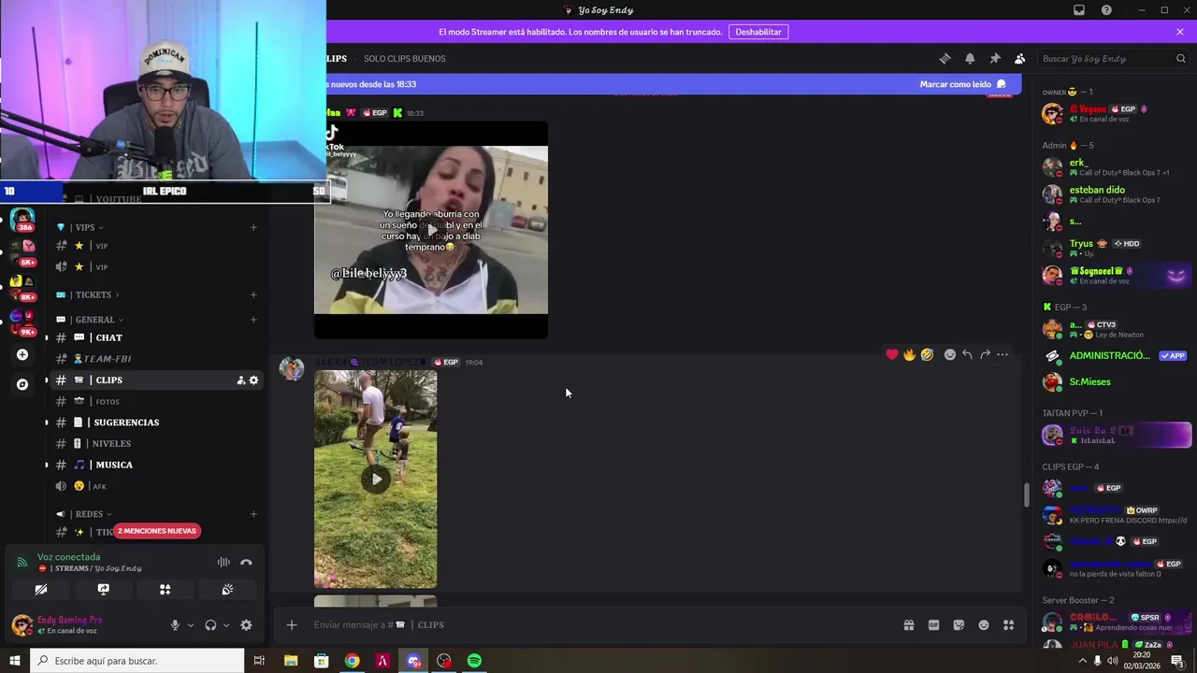Share your screen in voice panel
The height and width of the screenshot is (673, 1197).
[103, 590]
